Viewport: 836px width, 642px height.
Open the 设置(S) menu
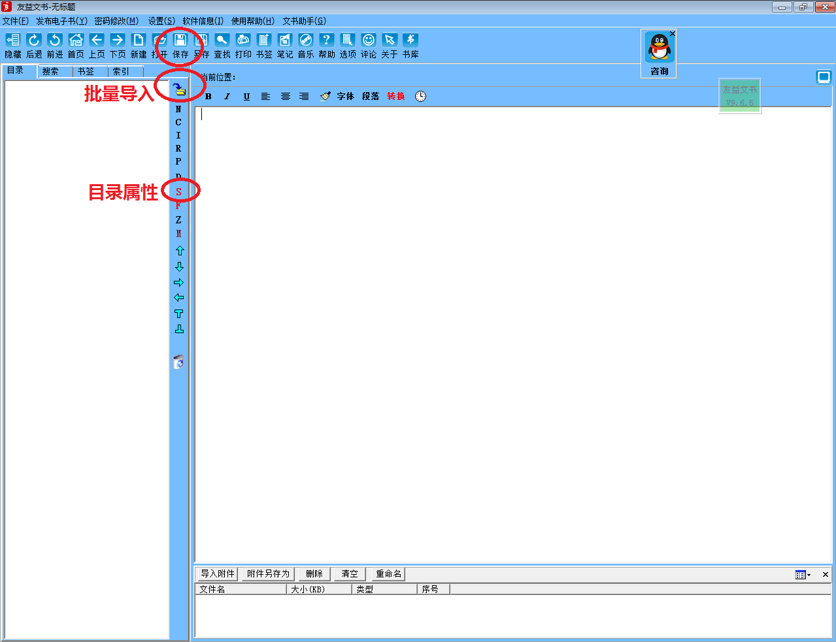point(161,21)
